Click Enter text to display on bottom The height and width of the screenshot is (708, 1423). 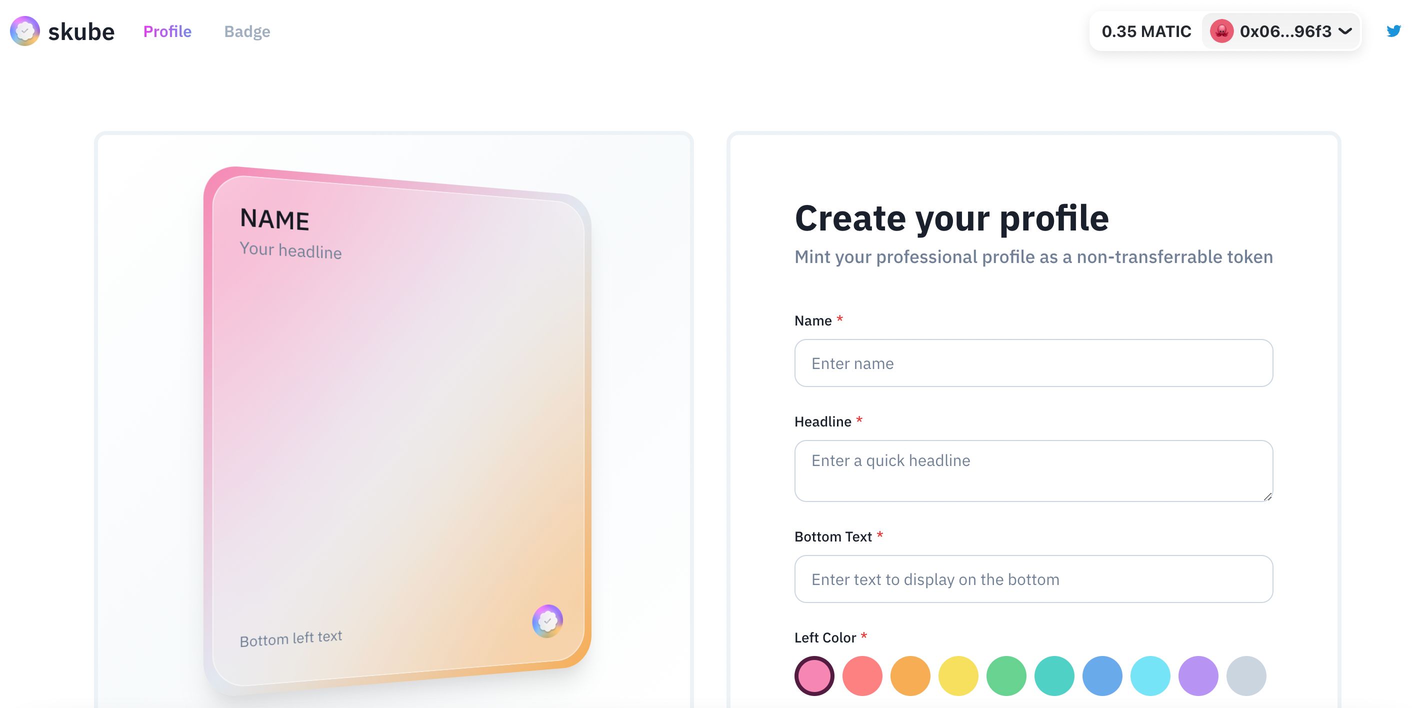pos(1033,578)
